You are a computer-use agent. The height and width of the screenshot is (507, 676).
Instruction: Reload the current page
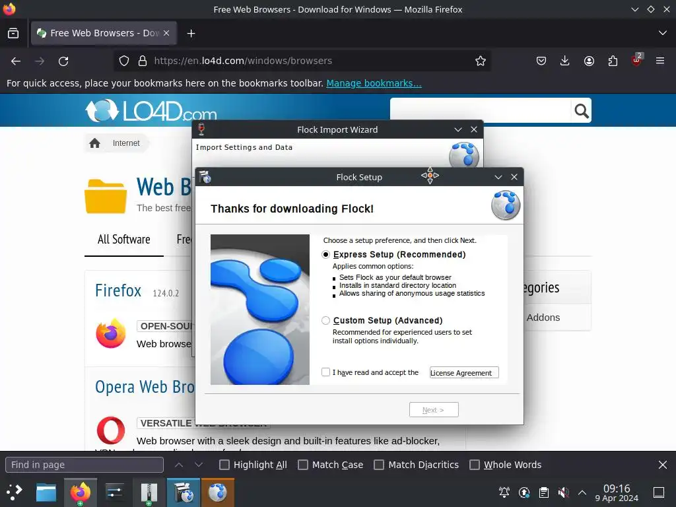(x=63, y=61)
